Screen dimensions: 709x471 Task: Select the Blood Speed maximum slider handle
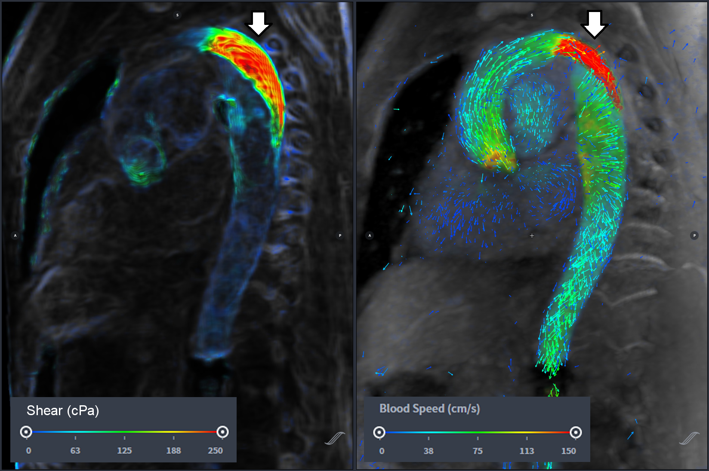pos(576,432)
